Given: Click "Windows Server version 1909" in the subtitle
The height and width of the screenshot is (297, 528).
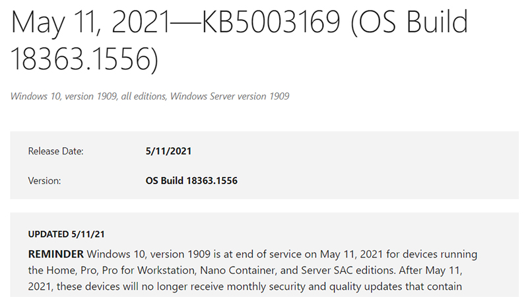Looking at the screenshot, I should point(230,96).
